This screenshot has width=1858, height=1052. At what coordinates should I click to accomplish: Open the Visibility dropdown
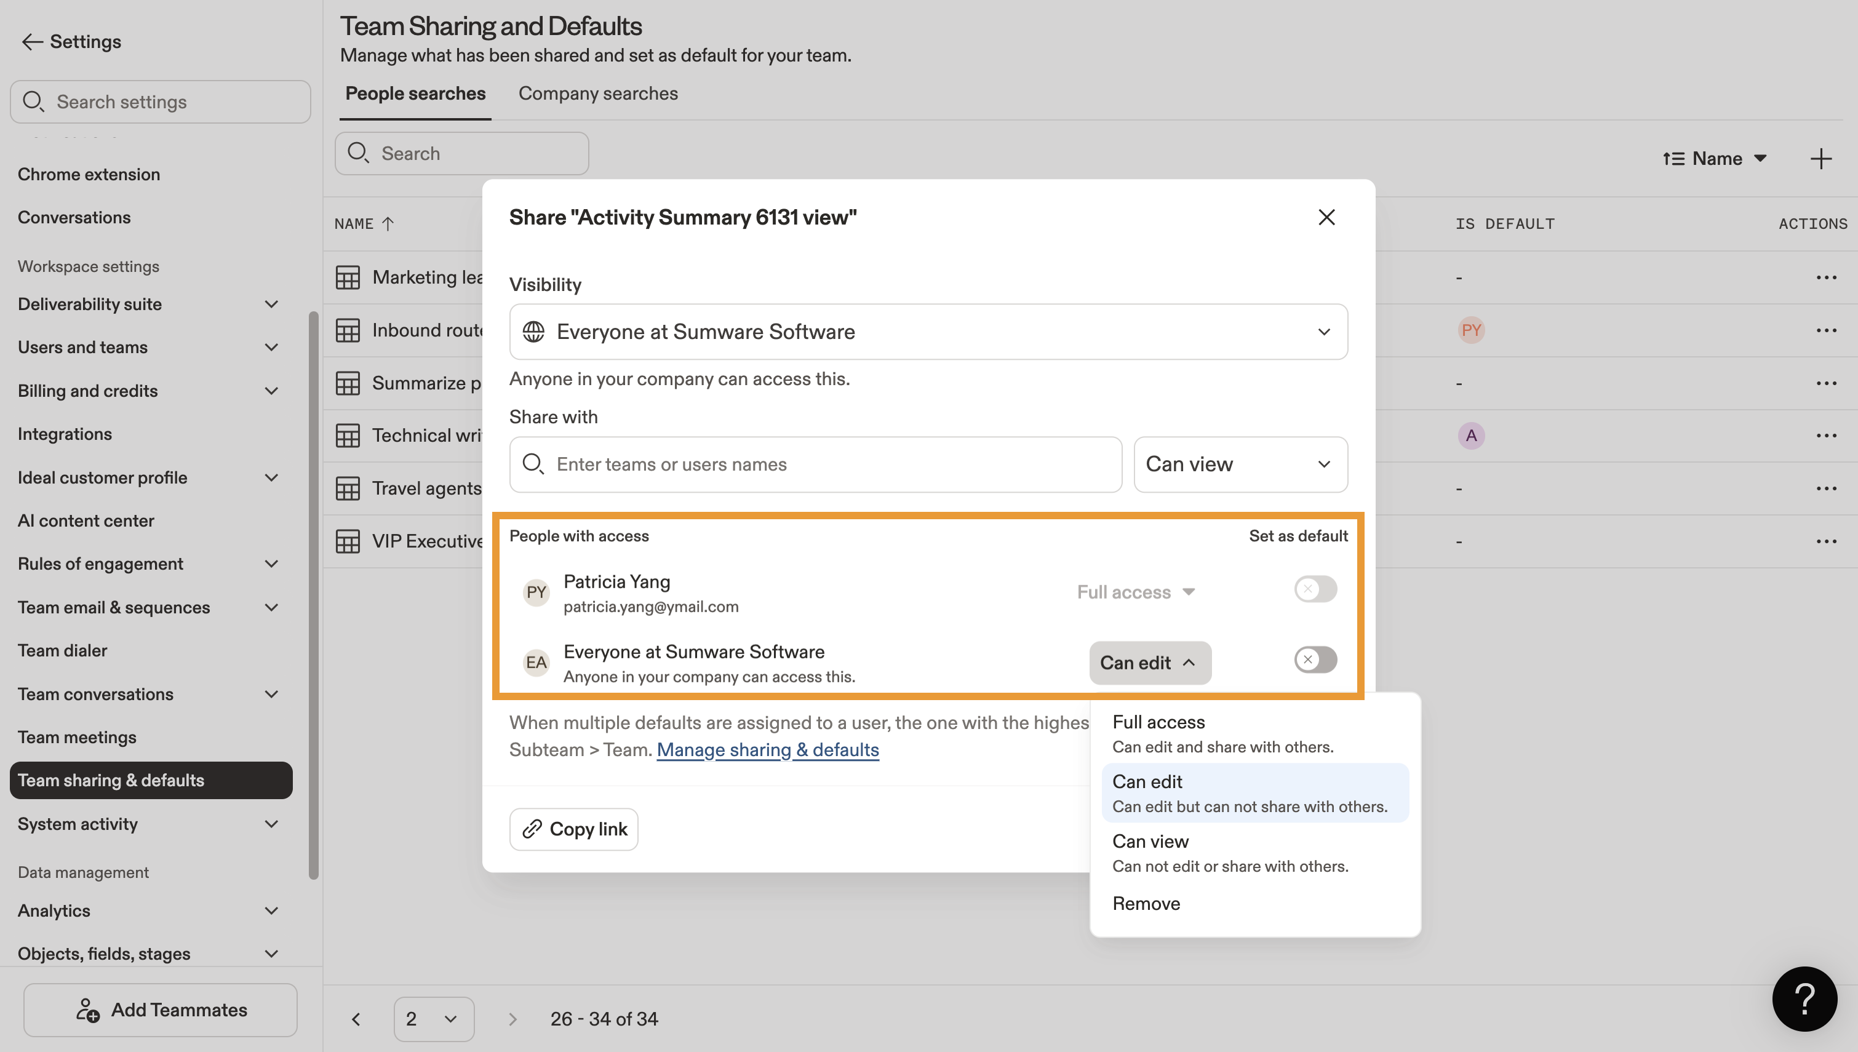tap(928, 332)
